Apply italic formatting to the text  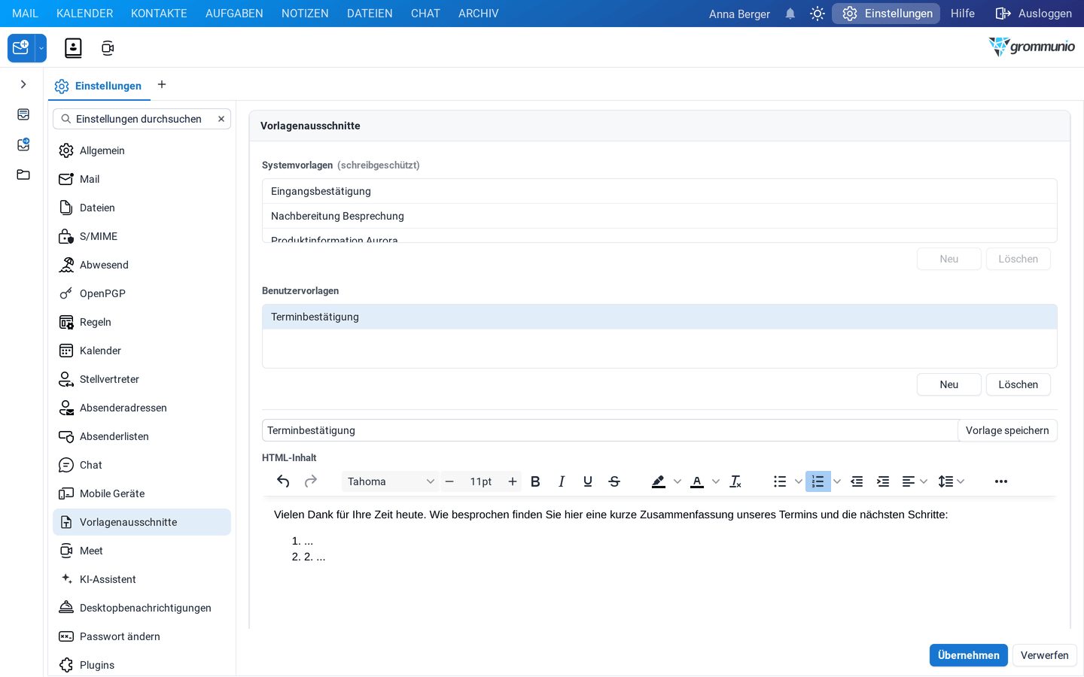(562, 481)
